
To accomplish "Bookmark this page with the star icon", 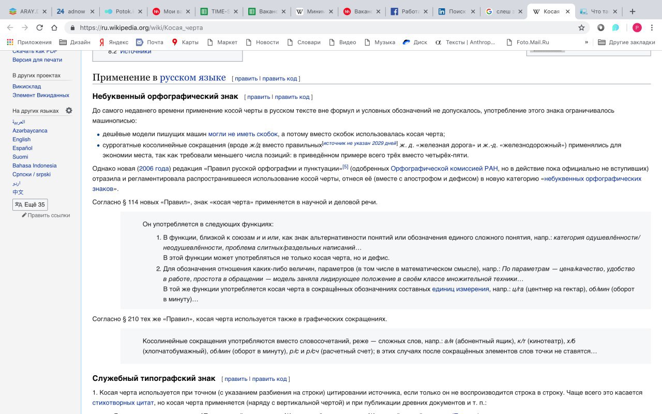I will point(581,27).
